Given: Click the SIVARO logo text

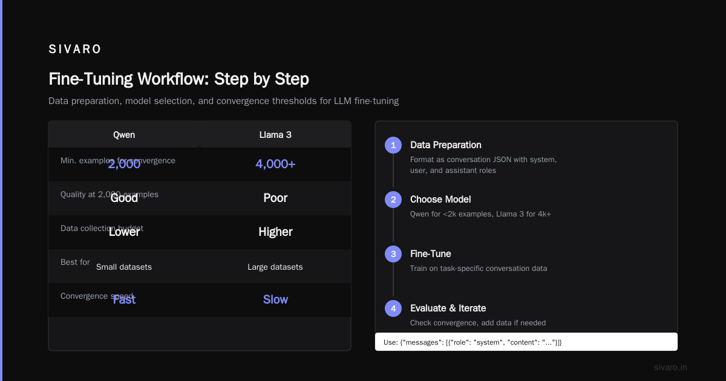Looking at the screenshot, I should [75, 49].
